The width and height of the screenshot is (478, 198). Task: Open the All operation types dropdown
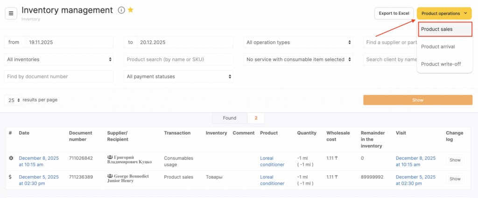[x=298, y=42]
